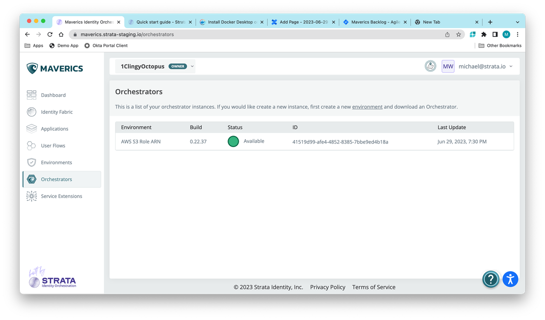The height and width of the screenshot is (320, 545).
Task: Click the MW user avatar
Action: [448, 67]
